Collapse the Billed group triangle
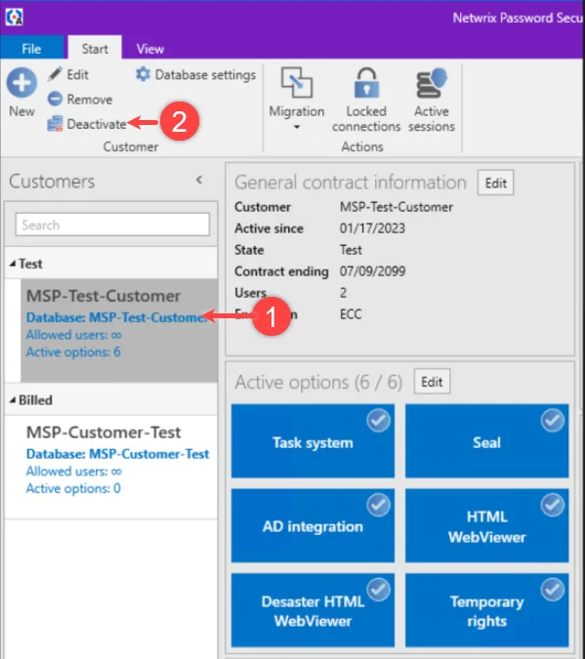This screenshot has height=659, width=585. point(13,400)
